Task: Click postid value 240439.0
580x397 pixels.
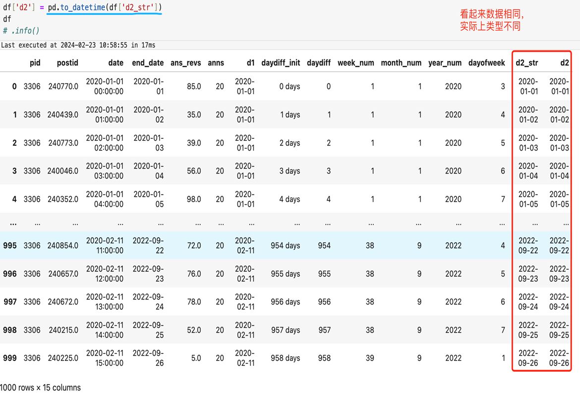Action: 63,114
